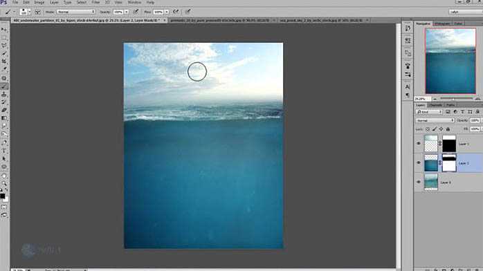Open the brush panel toggle icon
The height and width of the screenshot is (271, 483).
(37, 12)
